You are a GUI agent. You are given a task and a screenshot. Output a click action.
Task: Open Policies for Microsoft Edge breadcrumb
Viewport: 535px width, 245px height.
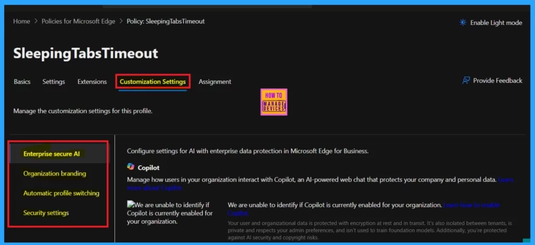pos(78,21)
